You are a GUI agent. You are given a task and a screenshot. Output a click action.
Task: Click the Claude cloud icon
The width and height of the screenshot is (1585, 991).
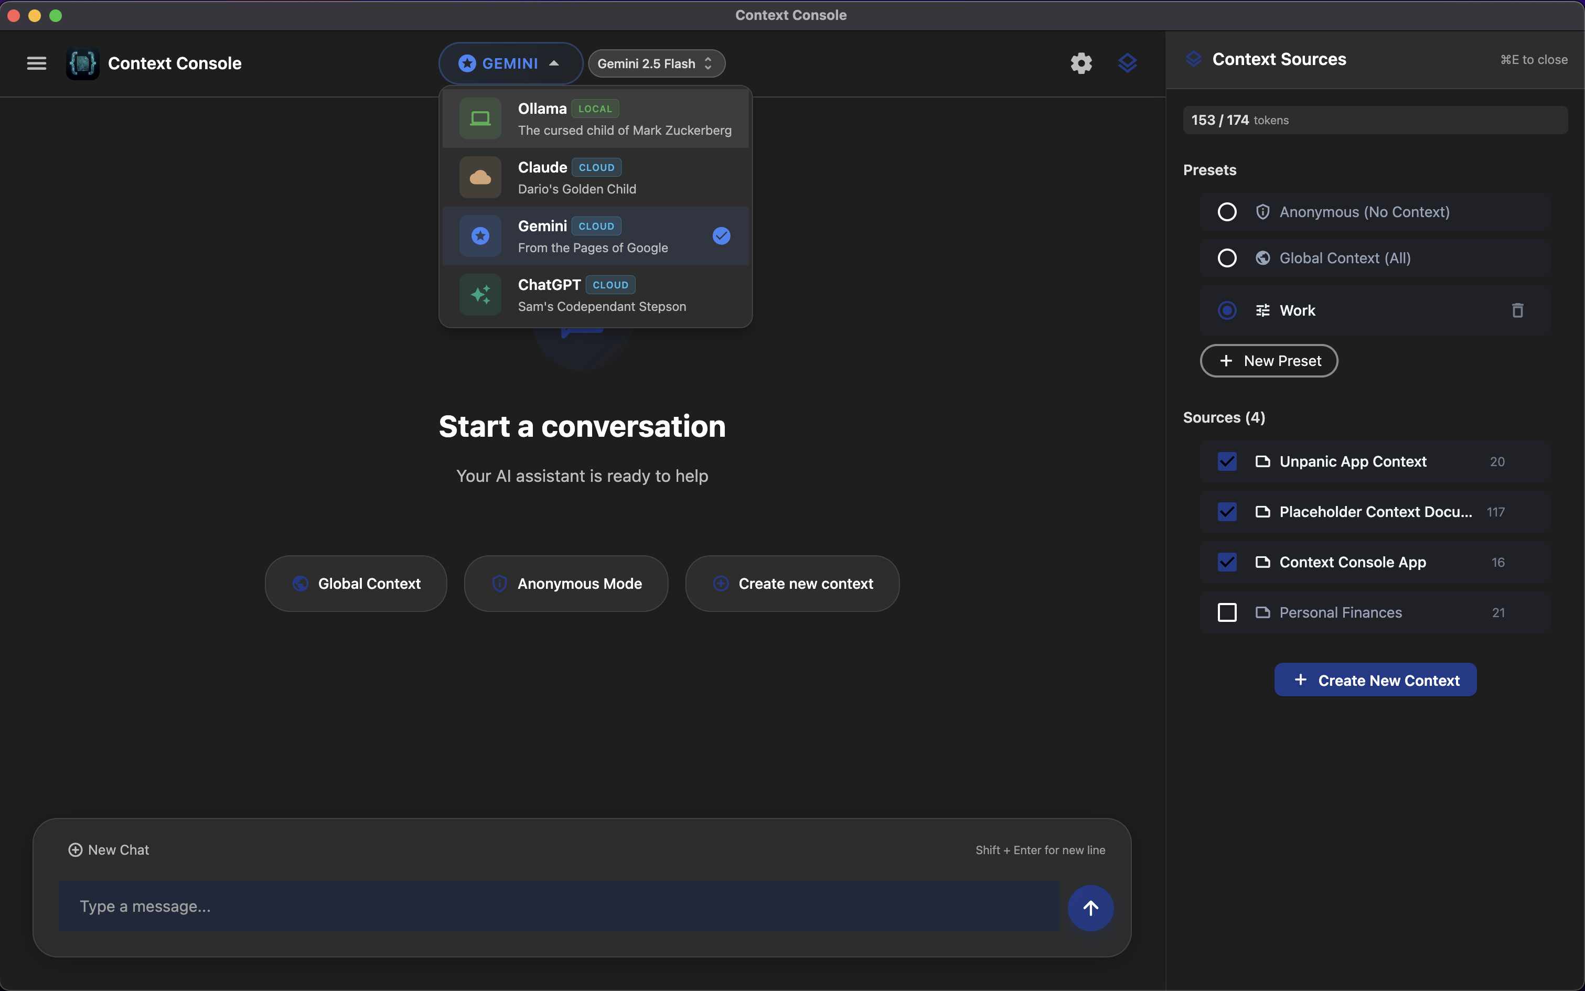point(480,177)
